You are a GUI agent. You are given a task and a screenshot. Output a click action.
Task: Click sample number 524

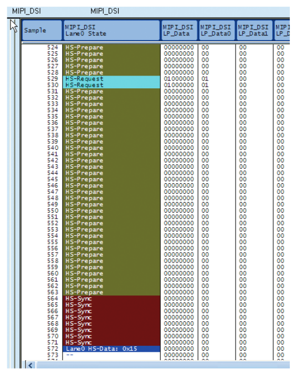[53, 48]
